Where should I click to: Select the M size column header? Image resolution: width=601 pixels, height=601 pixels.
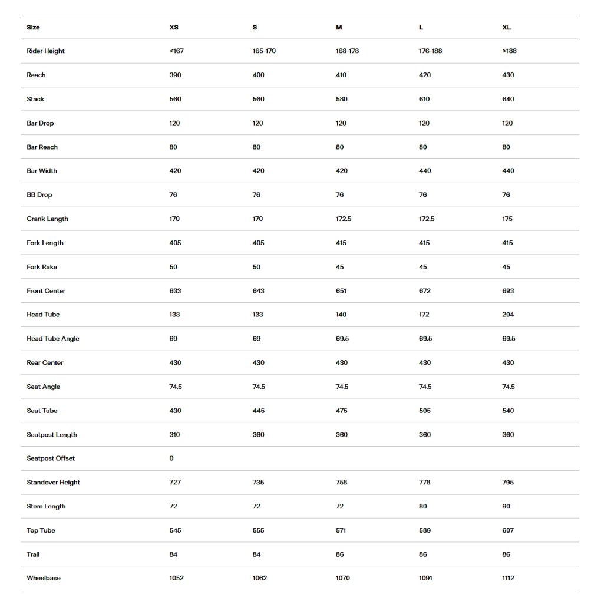(x=339, y=28)
